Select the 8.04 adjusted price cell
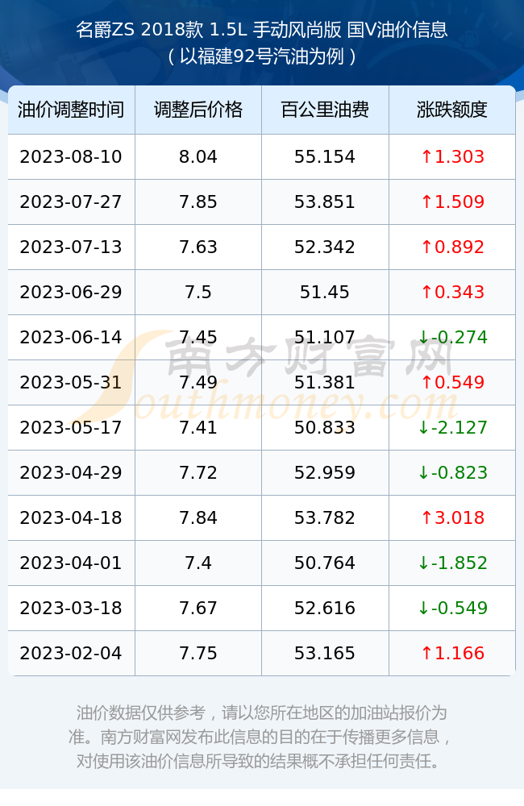Viewport: 524px width, 806px height. pyautogui.click(x=198, y=157)
